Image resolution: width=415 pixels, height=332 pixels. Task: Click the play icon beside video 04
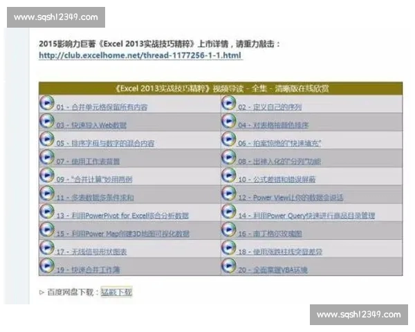coord(228,121)
